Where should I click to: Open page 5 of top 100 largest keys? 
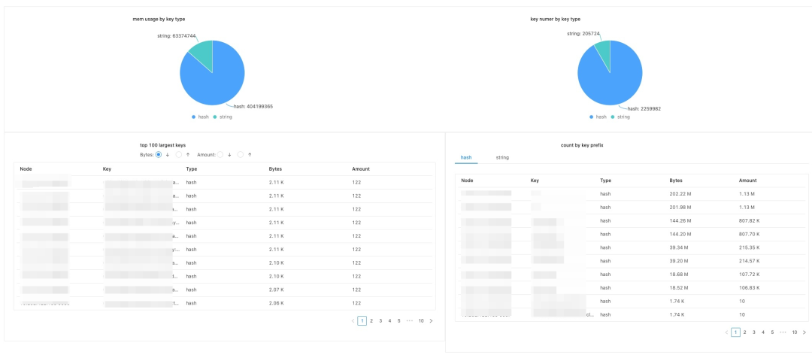click(398, 320)
